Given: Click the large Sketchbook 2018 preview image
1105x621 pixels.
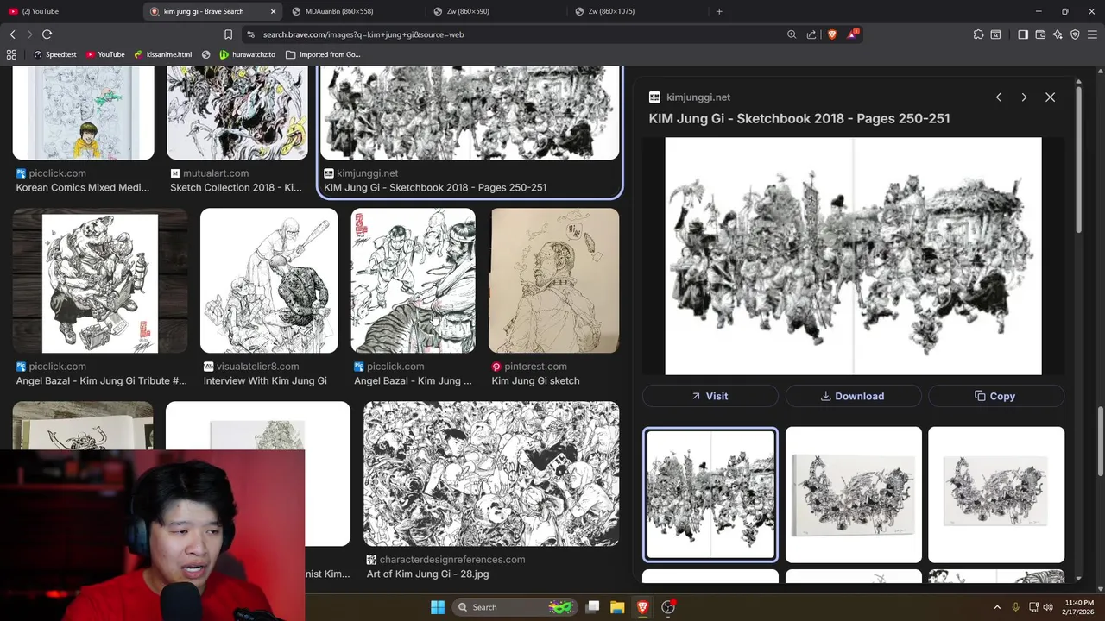Looking at the screenshot, I should (853, 256).
